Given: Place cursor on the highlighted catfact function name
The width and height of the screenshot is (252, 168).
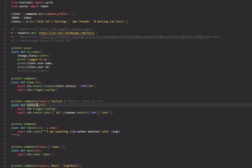Looking at the screenshot, I should tap(32, 105).
